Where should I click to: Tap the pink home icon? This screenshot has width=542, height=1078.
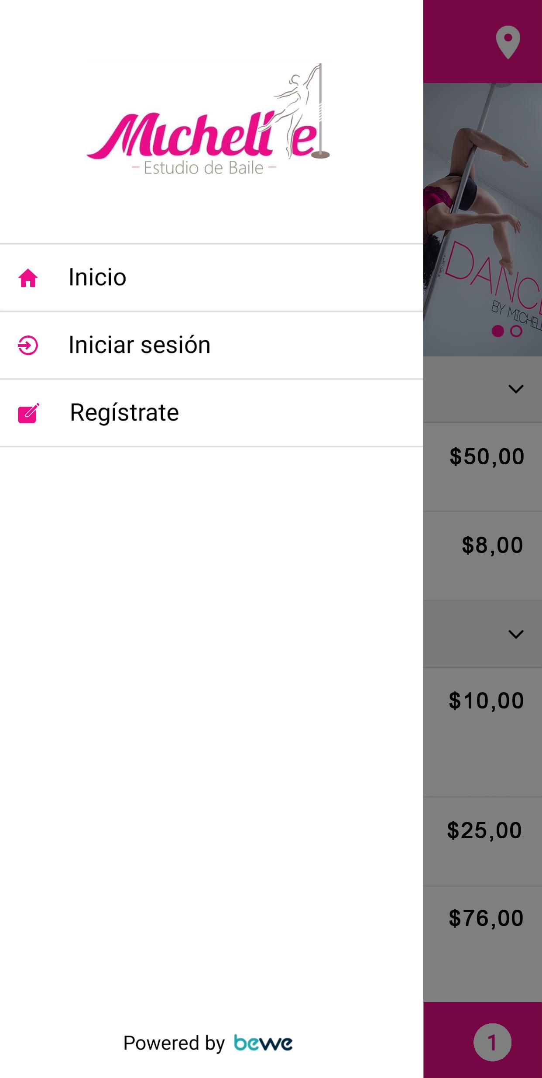pos(28,278)
